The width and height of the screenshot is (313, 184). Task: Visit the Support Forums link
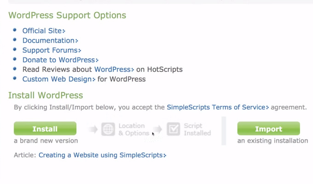coord(52,50)
